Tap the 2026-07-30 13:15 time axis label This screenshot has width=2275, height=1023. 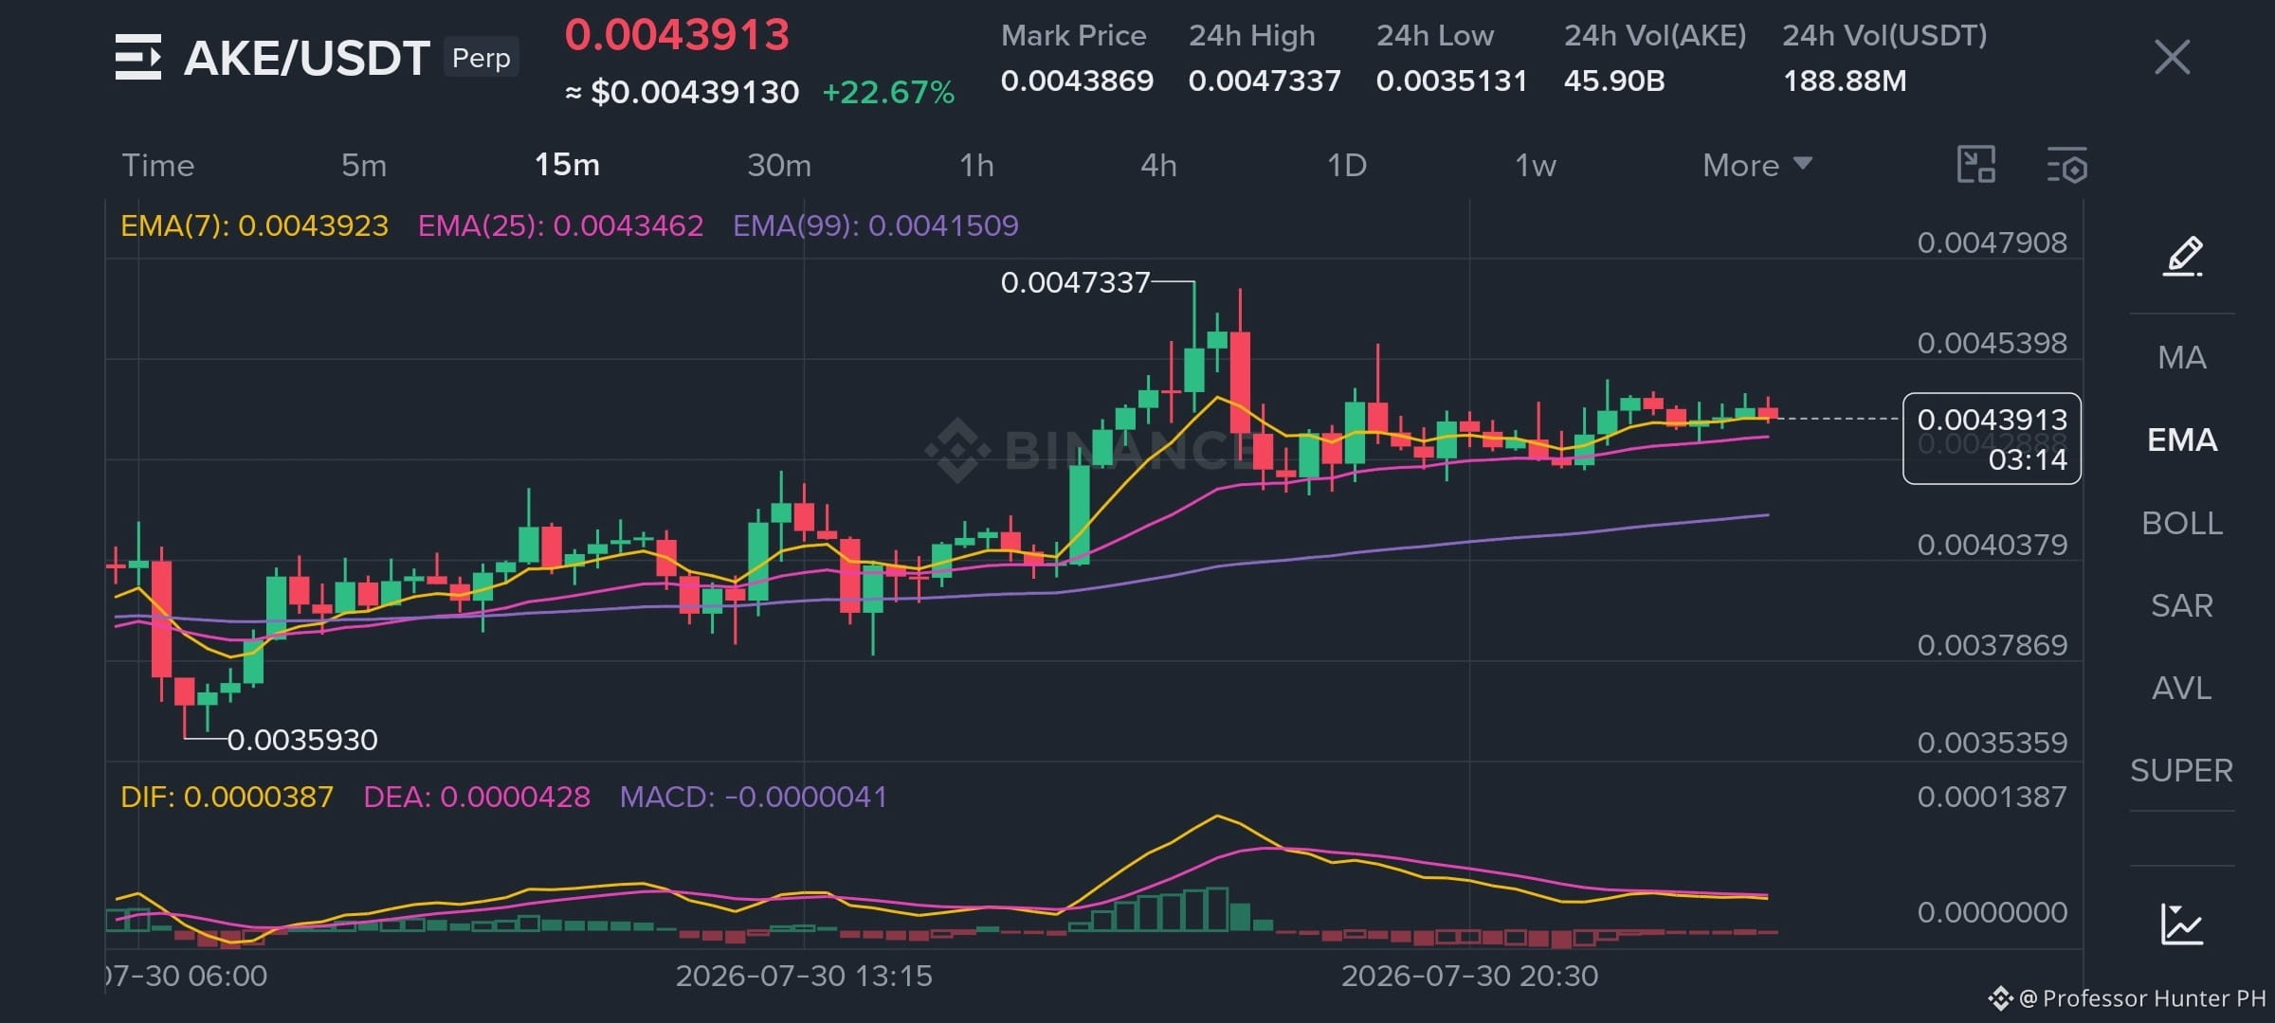pos(804,976)
